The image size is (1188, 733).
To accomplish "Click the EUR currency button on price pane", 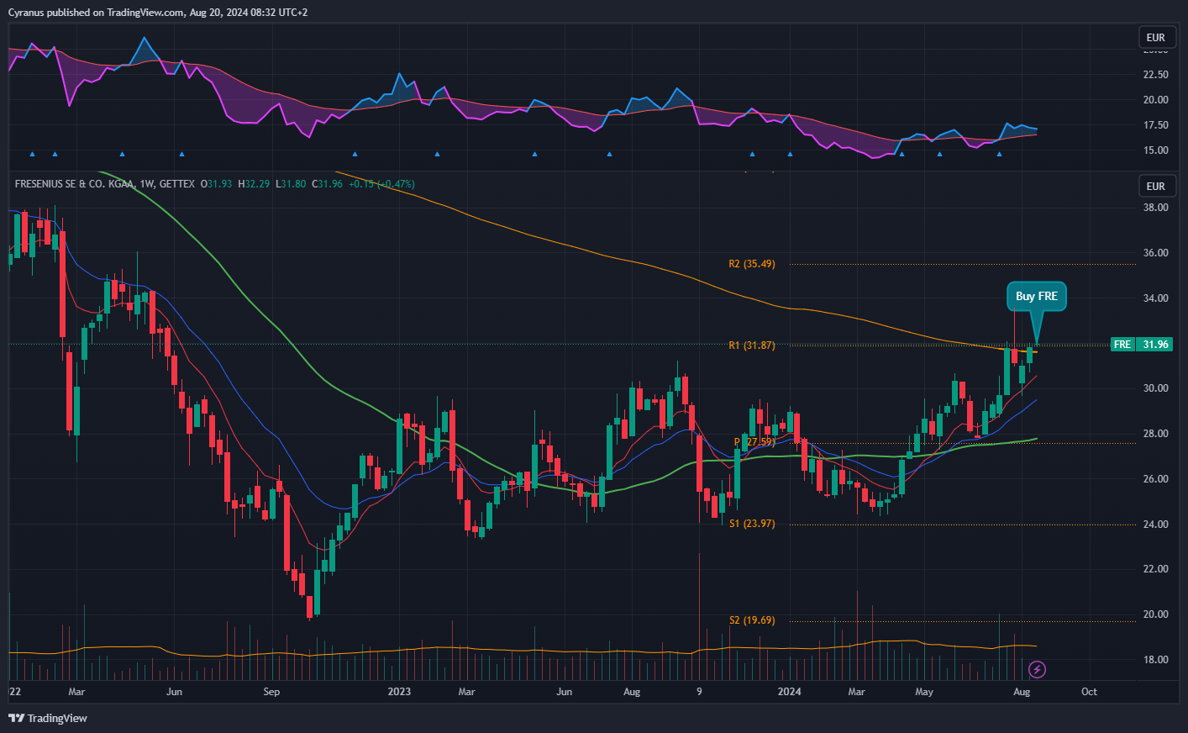I will pos(1156,186).
